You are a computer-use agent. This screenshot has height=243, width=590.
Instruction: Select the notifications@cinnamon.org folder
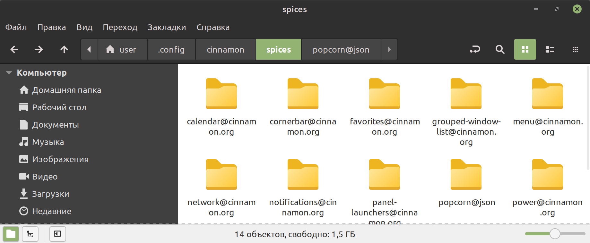click(303, 188)
